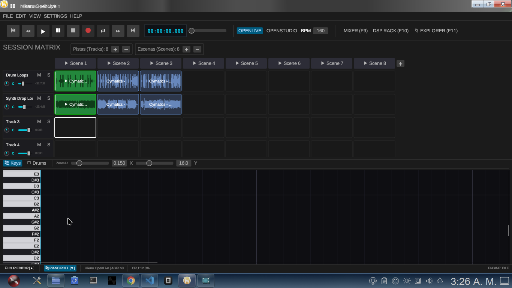Jump to start with skip-back button
This screenshot has height=288, width=512.
click(x=13, y=31)
